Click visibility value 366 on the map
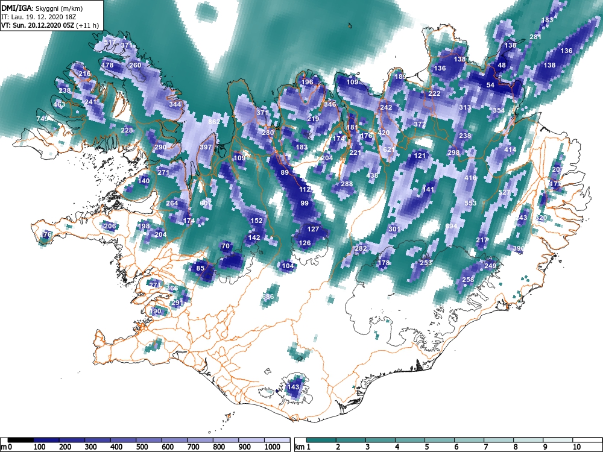This screenshot has height=452, width=603. click(x=172, y=288)
